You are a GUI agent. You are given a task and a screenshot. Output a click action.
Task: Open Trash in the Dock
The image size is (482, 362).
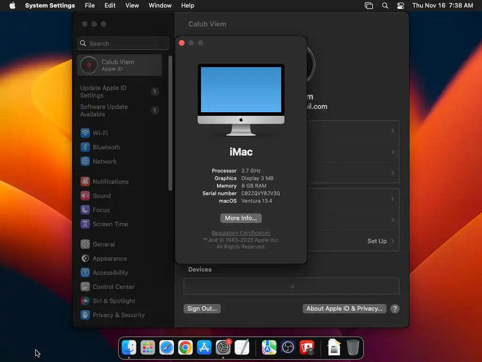(353, 347)
